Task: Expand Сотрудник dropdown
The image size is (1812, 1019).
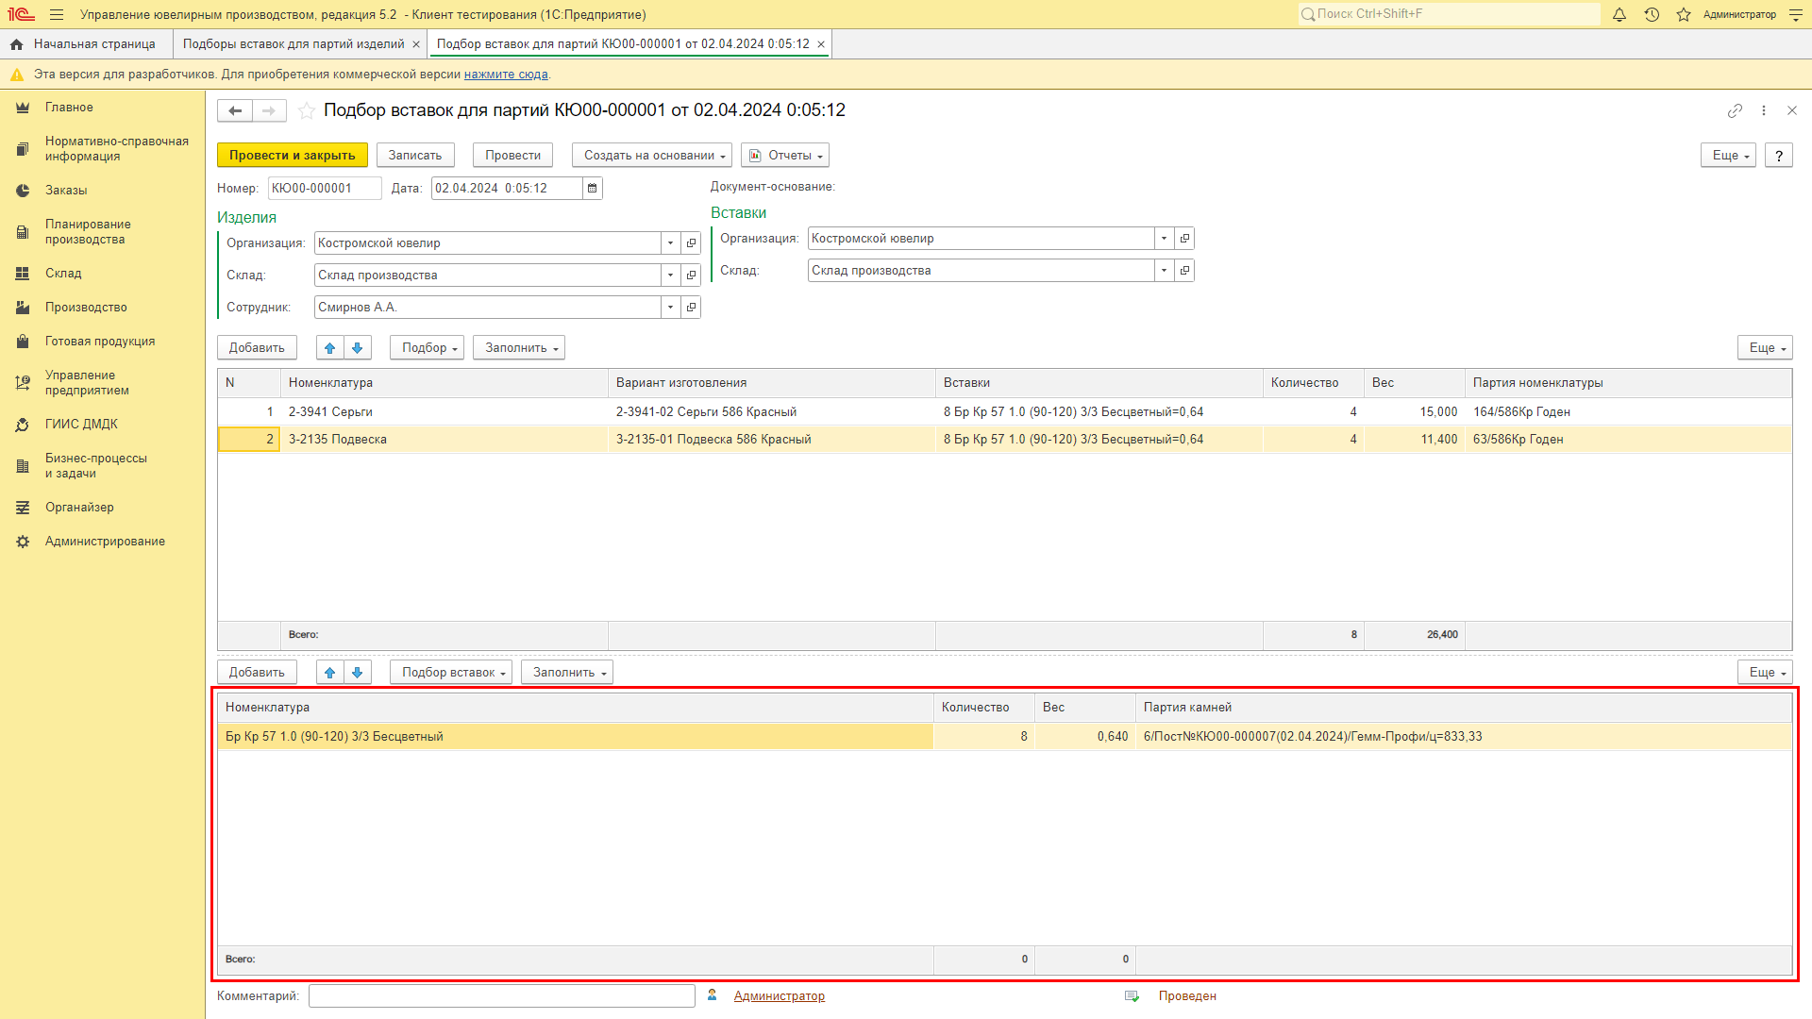Action: click(x=670, y=308)
